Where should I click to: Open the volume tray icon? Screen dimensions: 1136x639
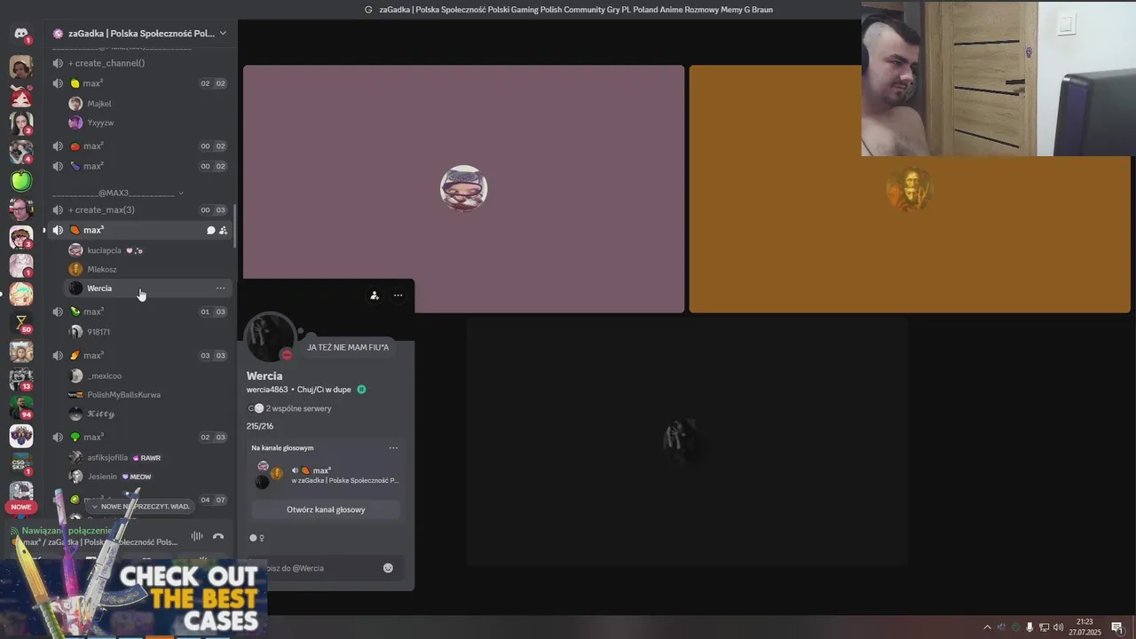[1058, 627]
